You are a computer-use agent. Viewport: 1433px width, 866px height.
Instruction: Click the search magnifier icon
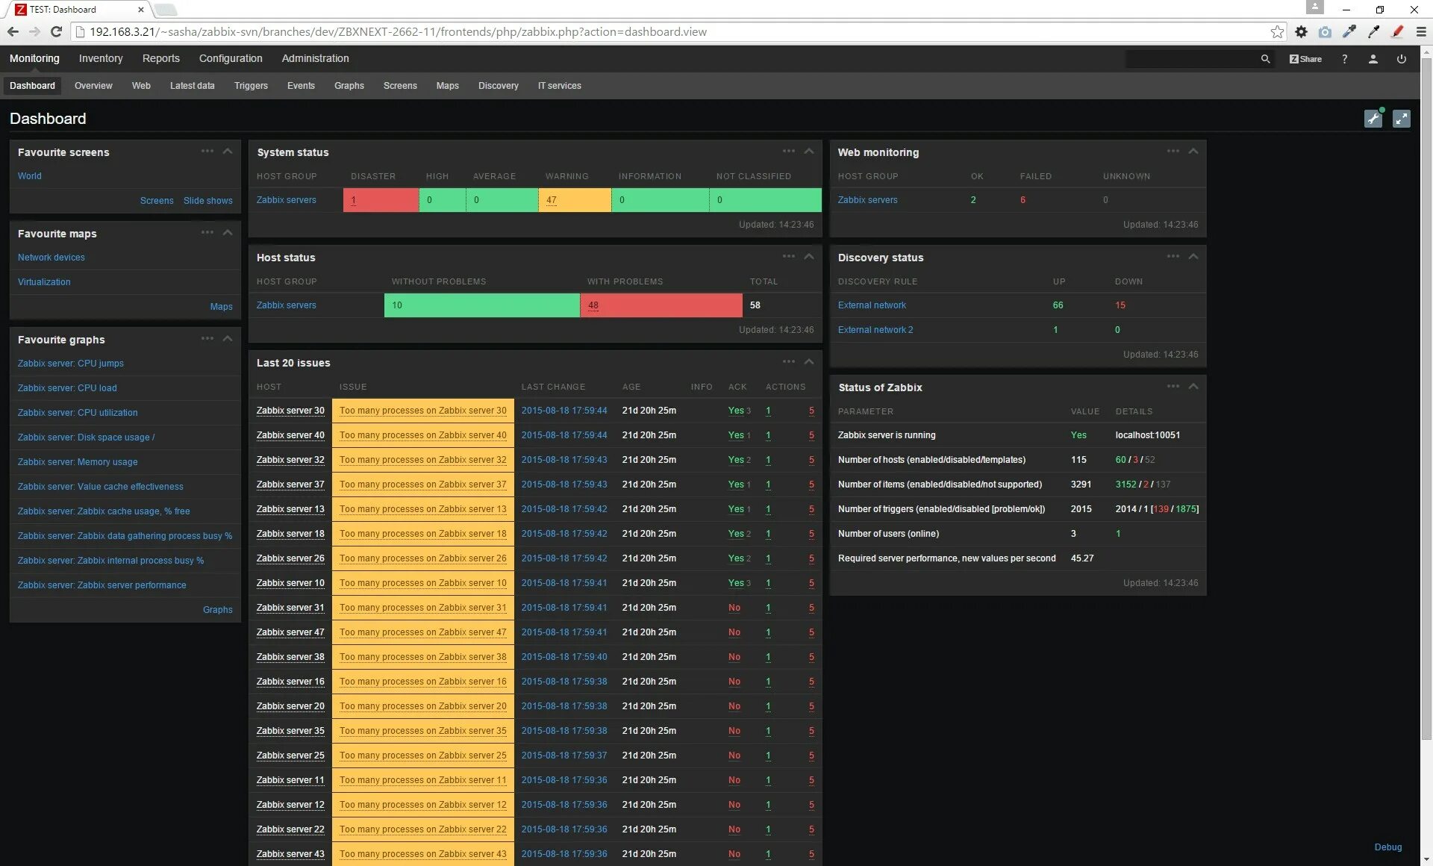click(x=1265, y=59)
